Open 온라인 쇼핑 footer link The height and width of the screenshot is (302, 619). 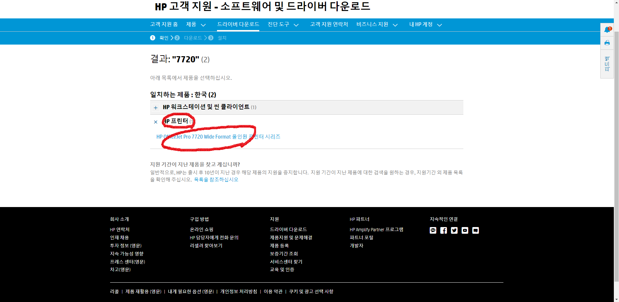click(x=201, y=230)
